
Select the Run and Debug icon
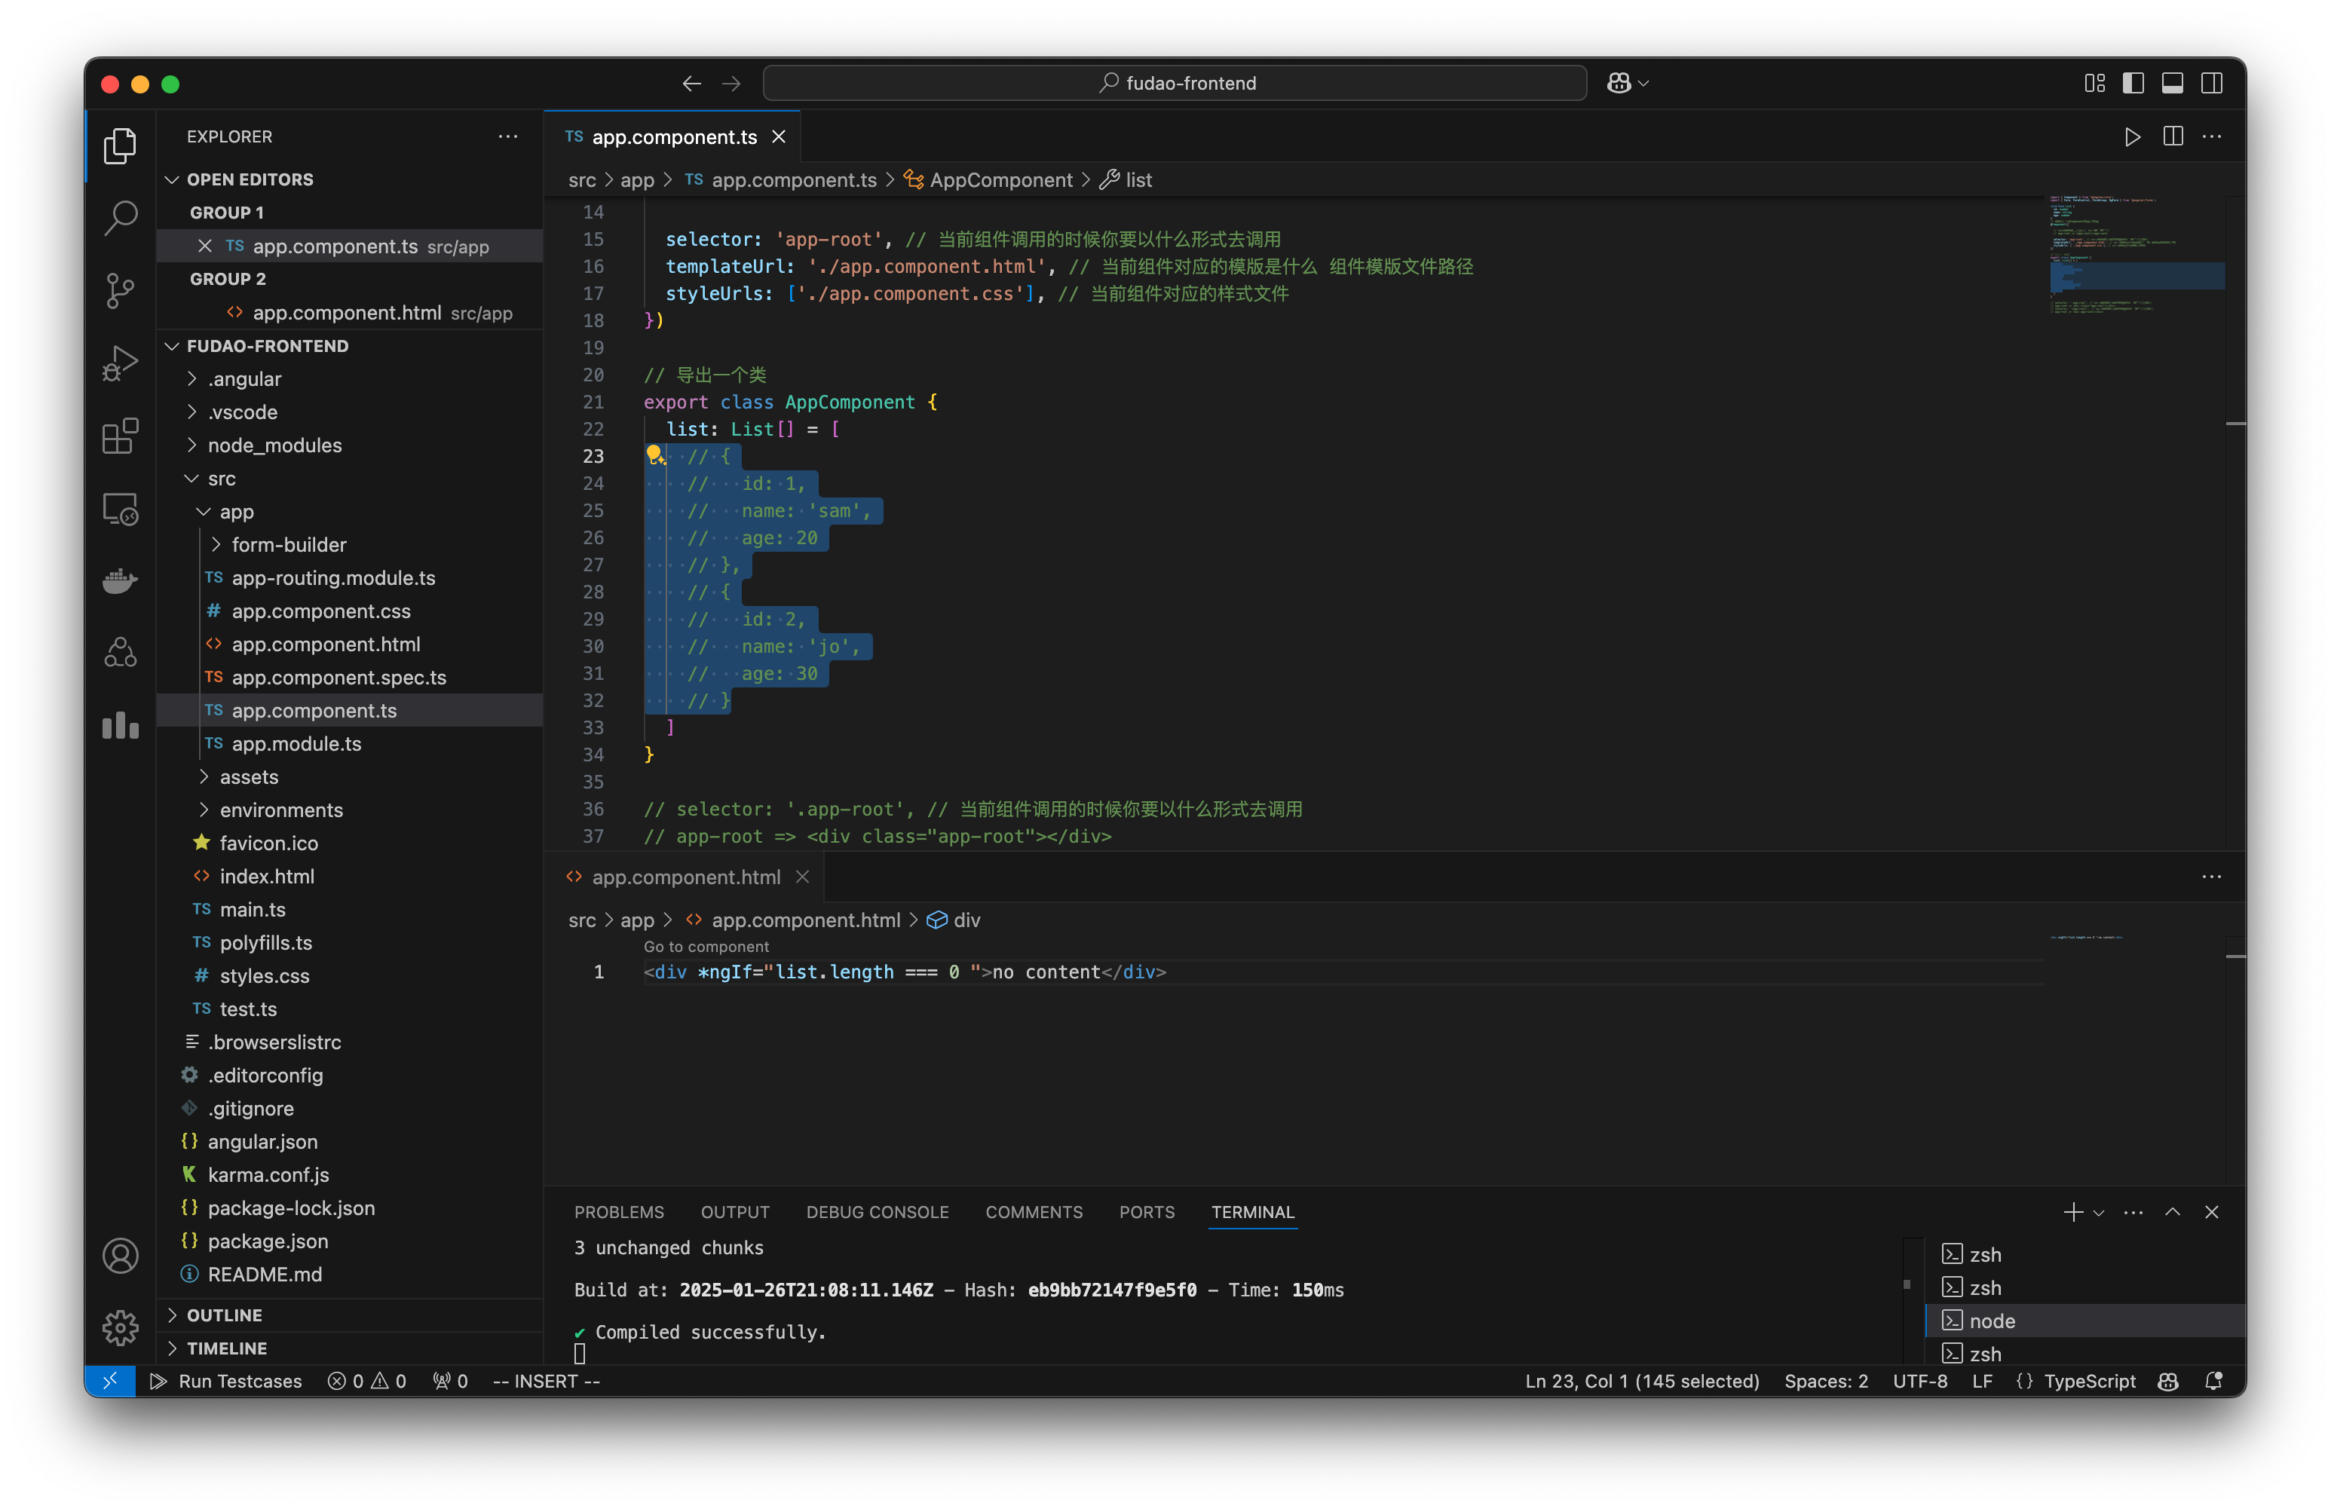click(x=119, y=363)
